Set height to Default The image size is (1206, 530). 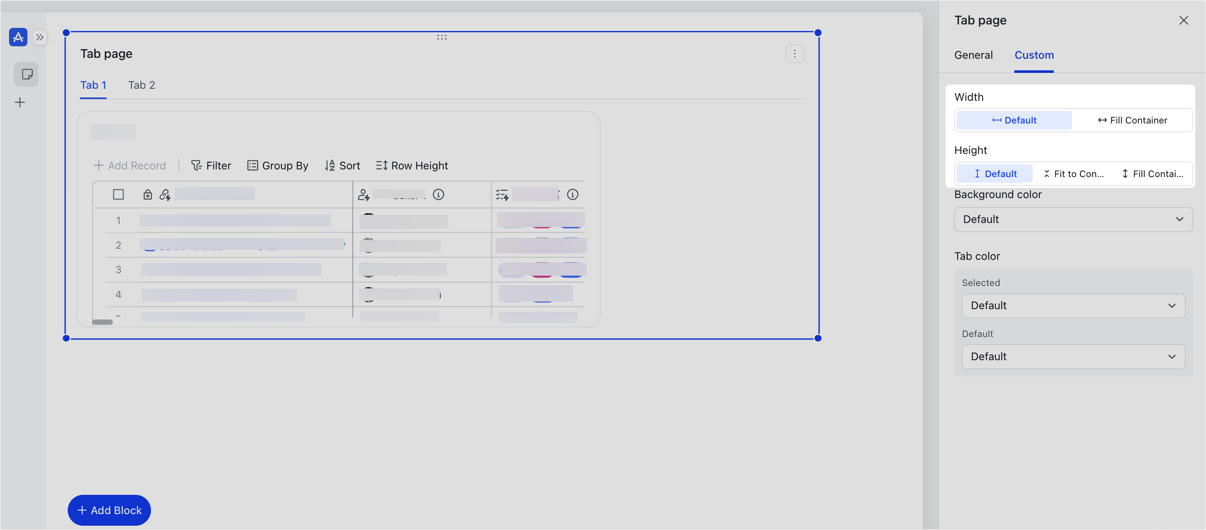[x=995, y=173]
